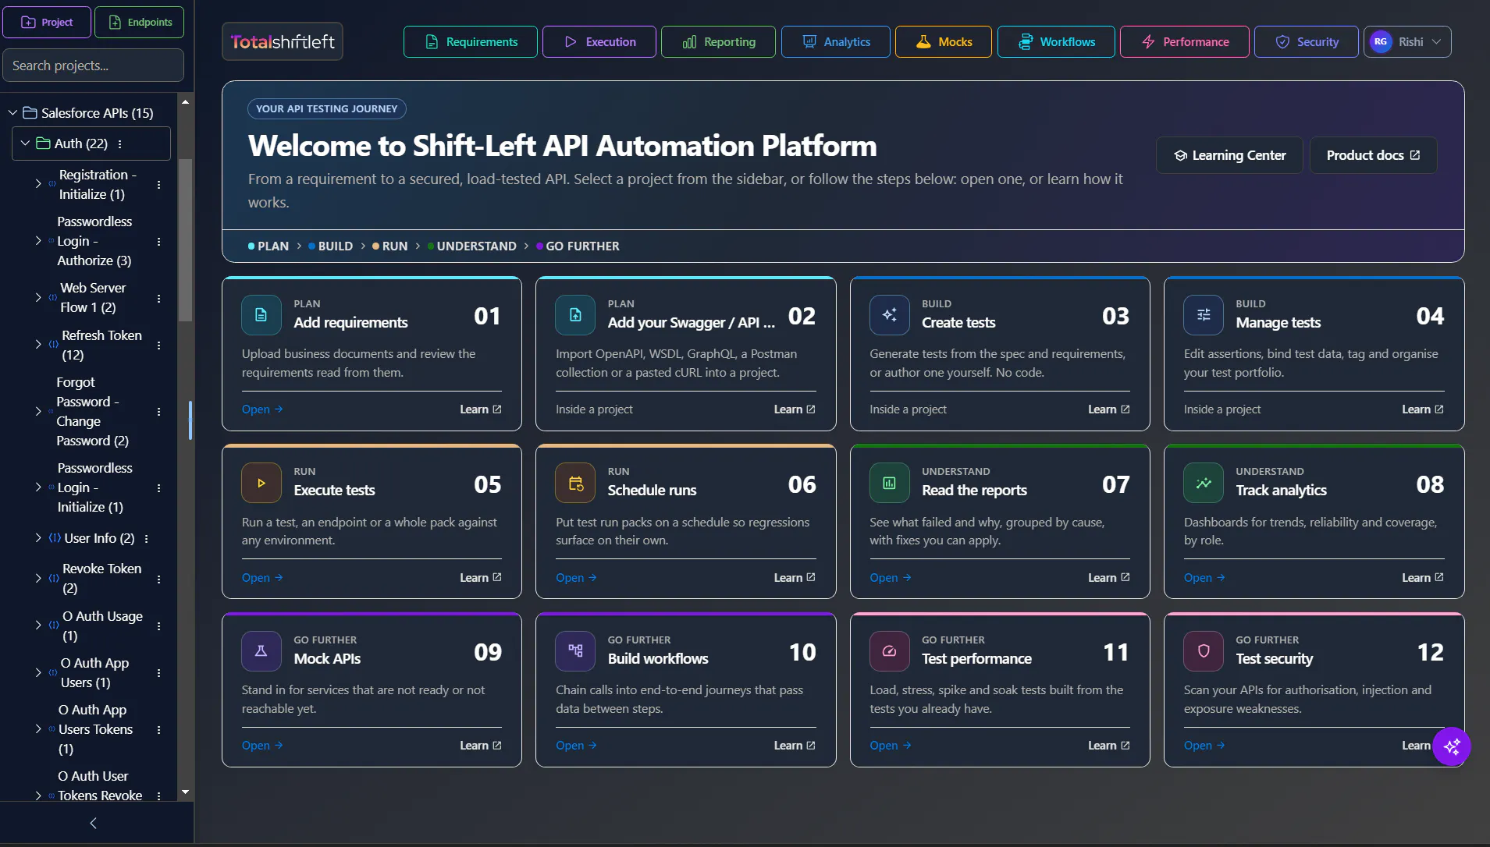Click the Add requirements document icon

pyautogui.click(x=261, y=315)
